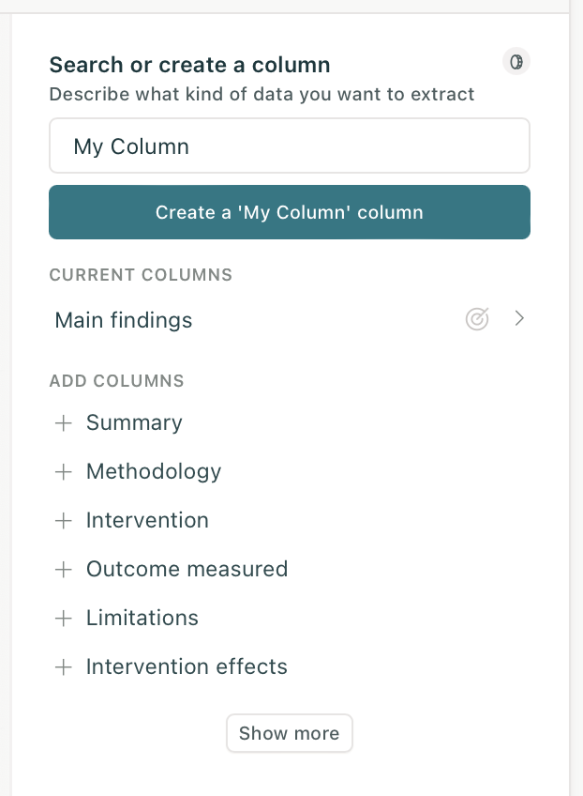Add the Intervention effects column via plus icon

(64, 667)
